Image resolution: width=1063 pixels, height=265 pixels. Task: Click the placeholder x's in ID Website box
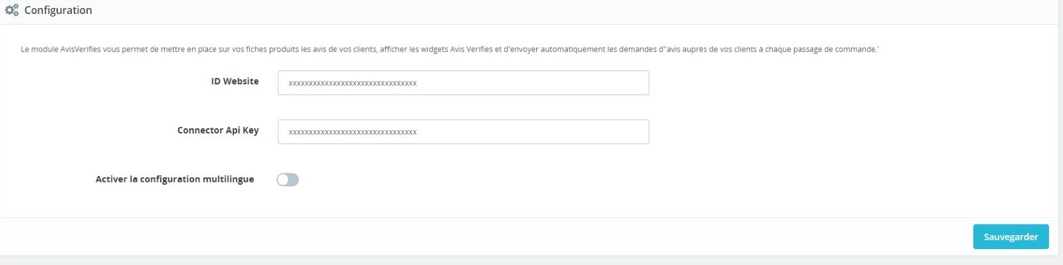352,83
